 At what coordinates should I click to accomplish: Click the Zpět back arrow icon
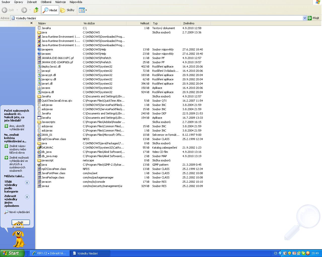click(5, 10)
